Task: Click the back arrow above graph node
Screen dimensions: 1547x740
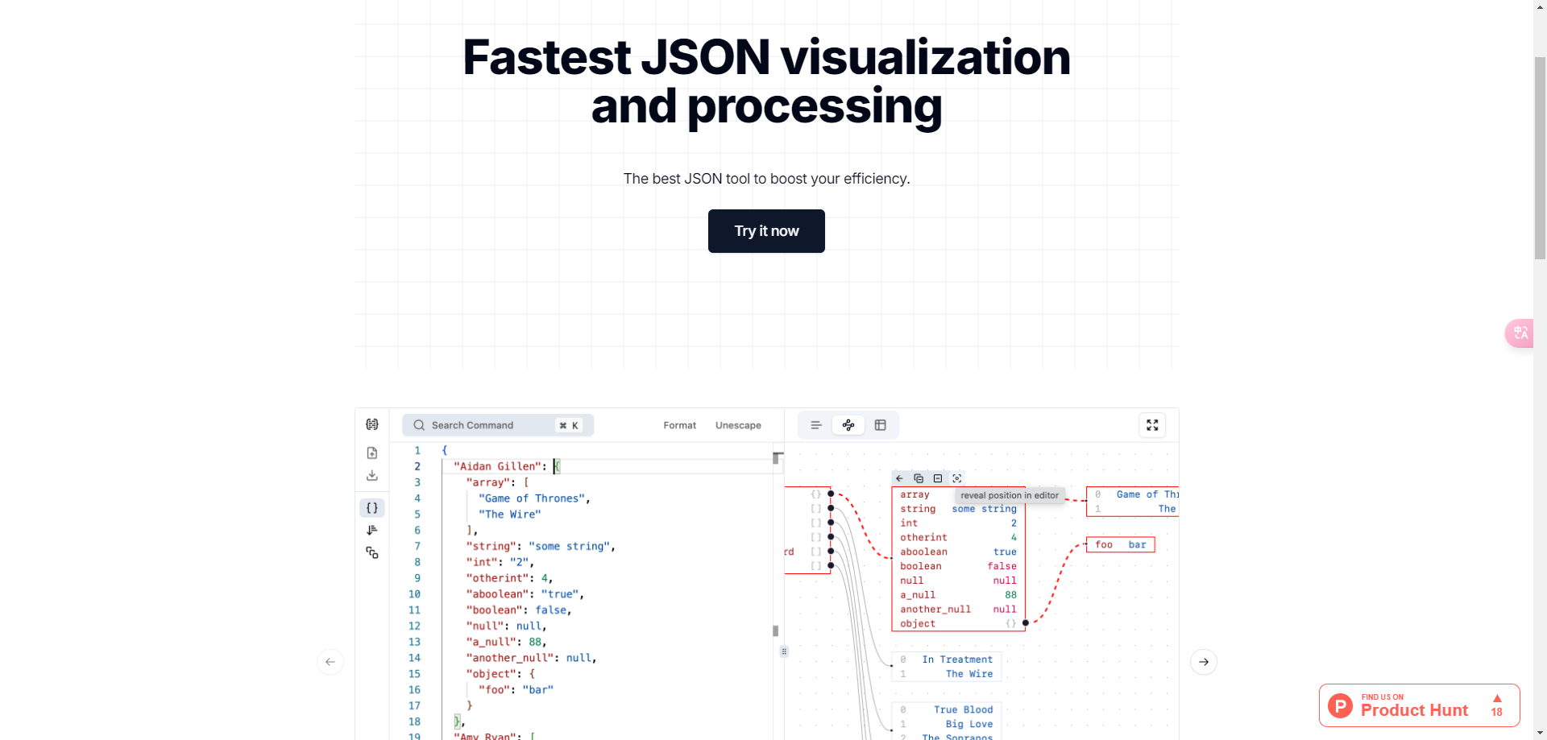Action: tap(900, 478)
